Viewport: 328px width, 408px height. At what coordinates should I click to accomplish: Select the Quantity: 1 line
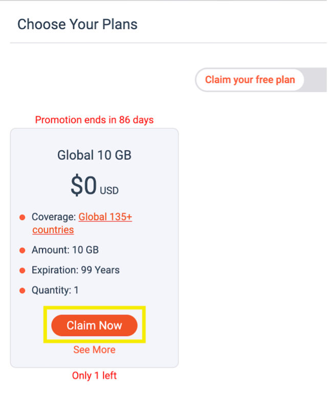[x=55, y=290]
